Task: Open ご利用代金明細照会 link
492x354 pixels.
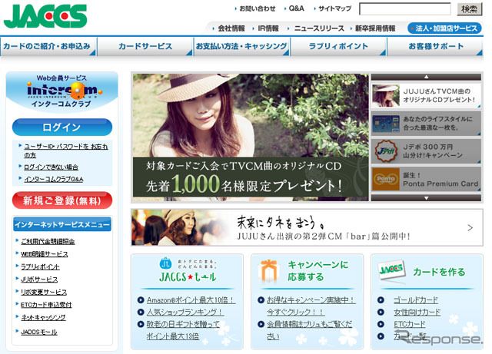Action: [48, 241]
